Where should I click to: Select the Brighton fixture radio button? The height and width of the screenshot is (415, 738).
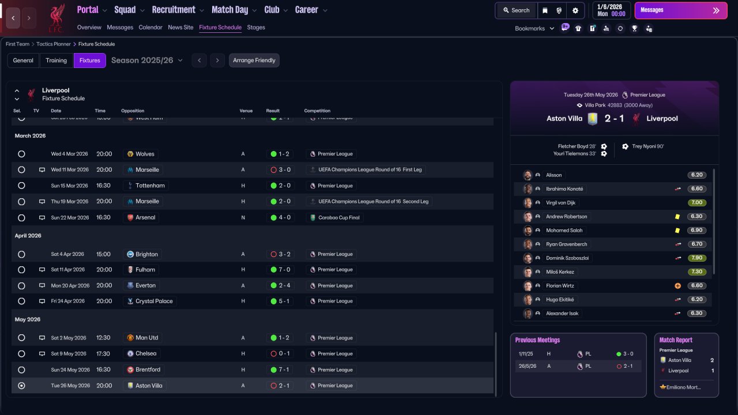pyautogui.click(x=21, y=254)
